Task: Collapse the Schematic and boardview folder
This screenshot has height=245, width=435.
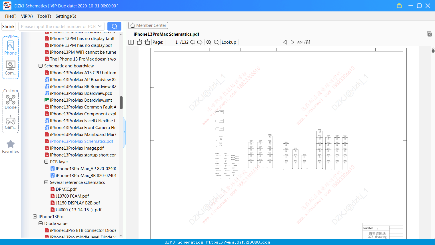Action: click(x=41, y=66)
